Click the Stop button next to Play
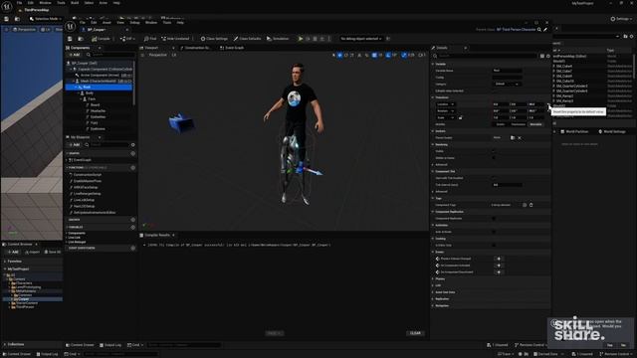The width and height of the screenshot is (637, 358). tap(315, 39)
